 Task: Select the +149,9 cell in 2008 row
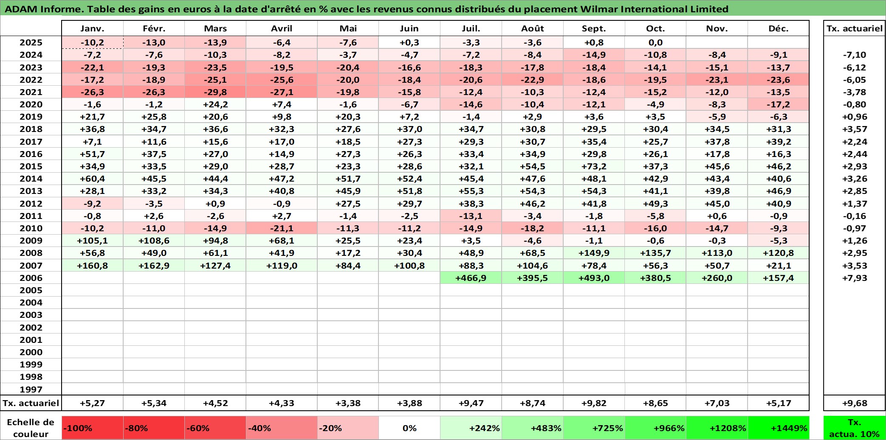pos(594,253)
